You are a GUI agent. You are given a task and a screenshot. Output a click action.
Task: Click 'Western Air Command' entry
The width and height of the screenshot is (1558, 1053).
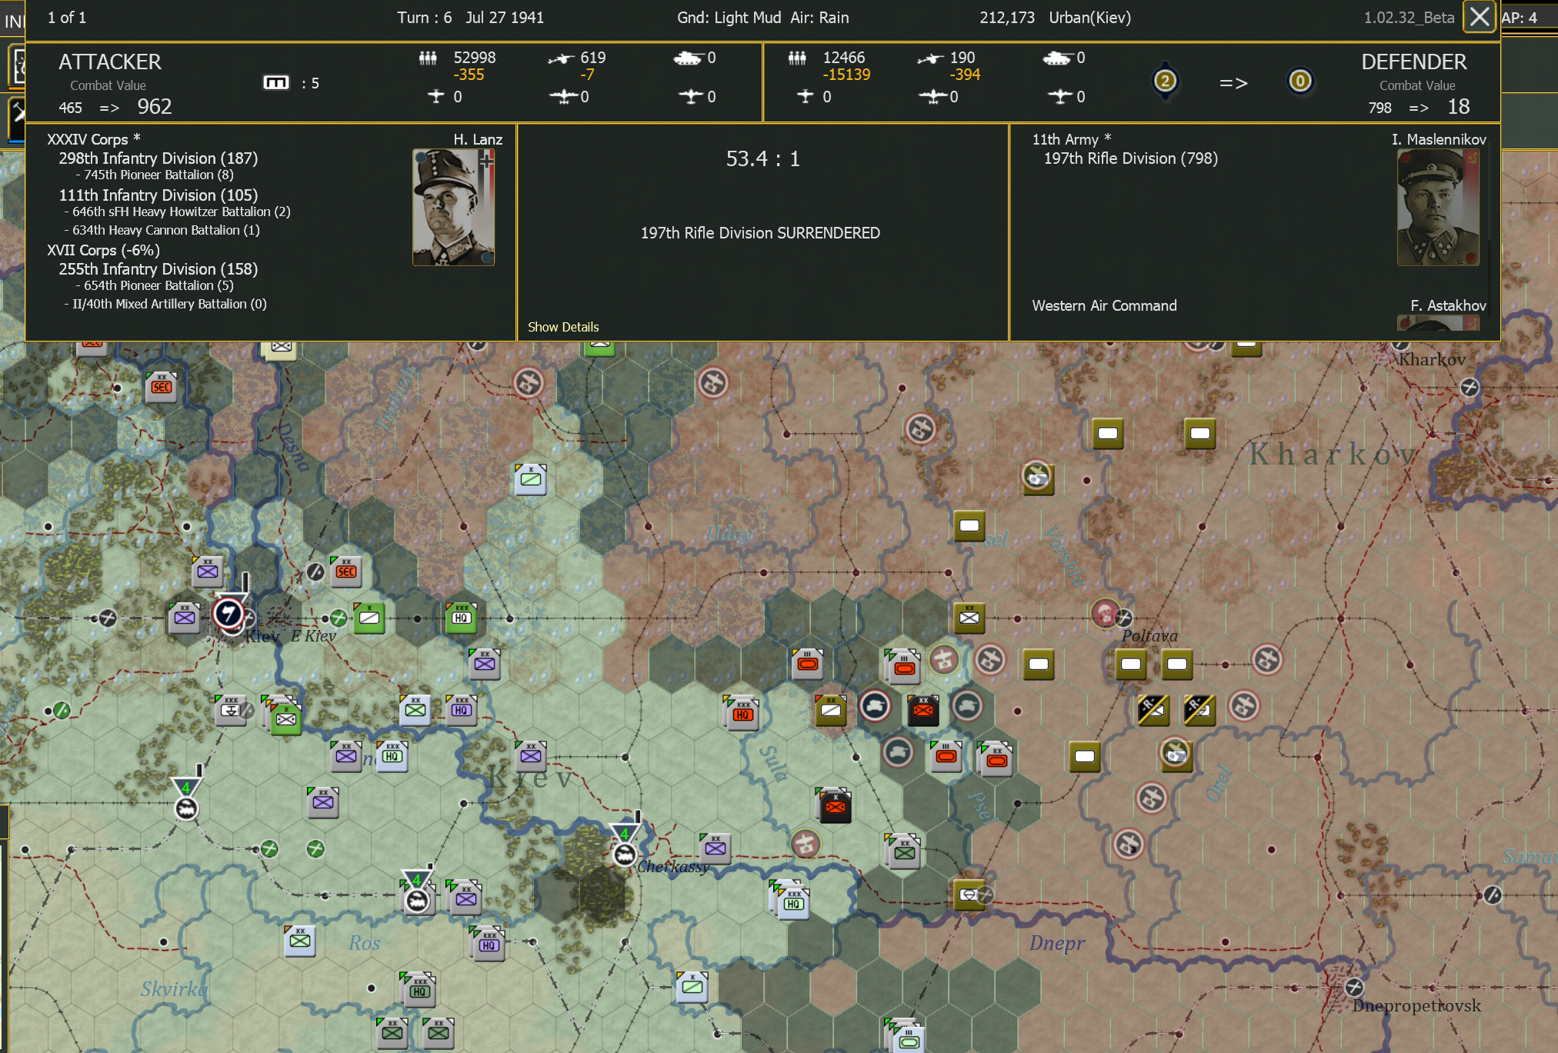pos(1104,305)
